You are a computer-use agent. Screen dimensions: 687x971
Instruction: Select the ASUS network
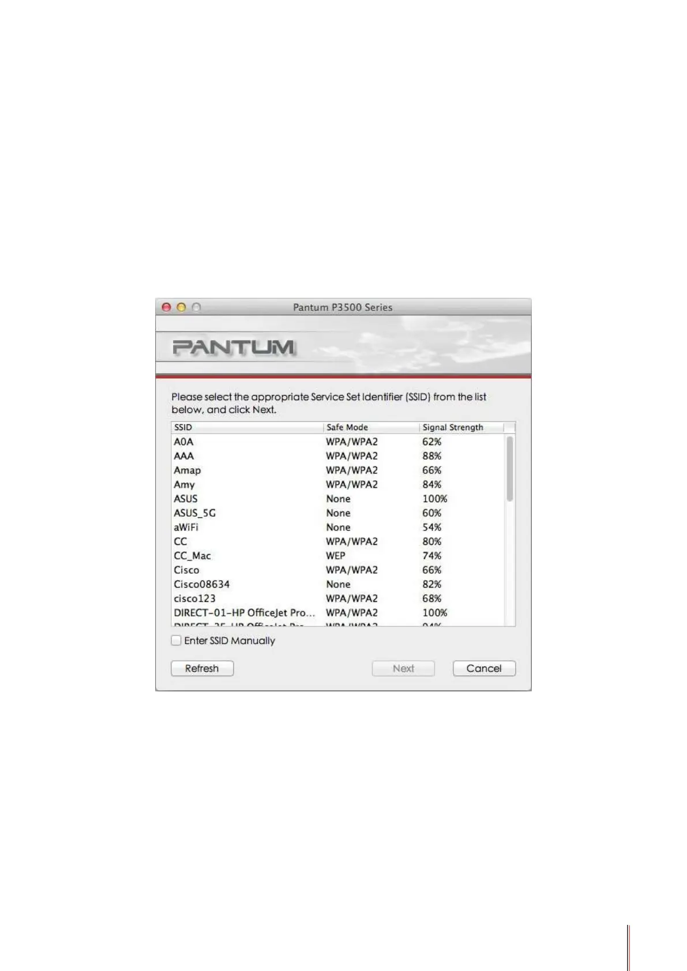tap(338, 499)
